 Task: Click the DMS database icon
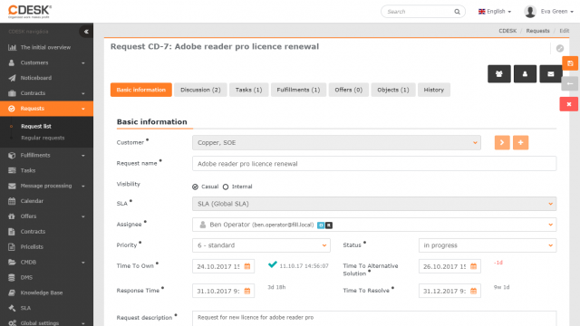pos(12,277)
